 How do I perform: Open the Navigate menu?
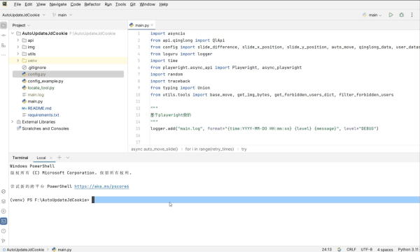coord(58,4)
